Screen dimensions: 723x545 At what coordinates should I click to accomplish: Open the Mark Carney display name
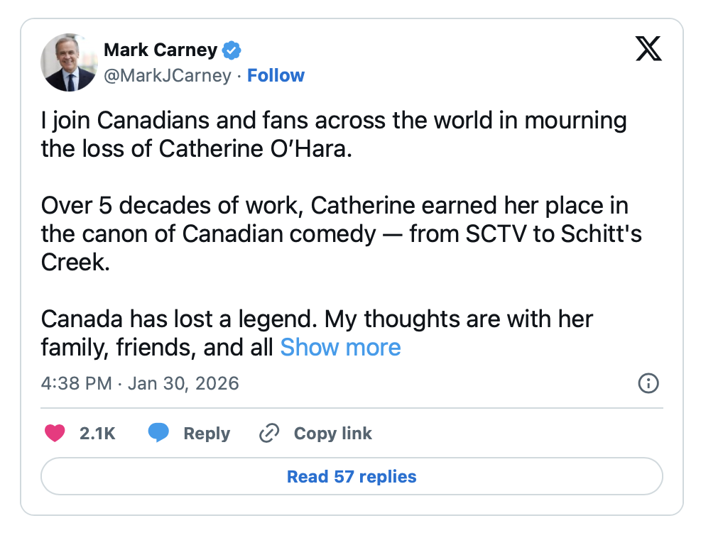coord(161,50)
